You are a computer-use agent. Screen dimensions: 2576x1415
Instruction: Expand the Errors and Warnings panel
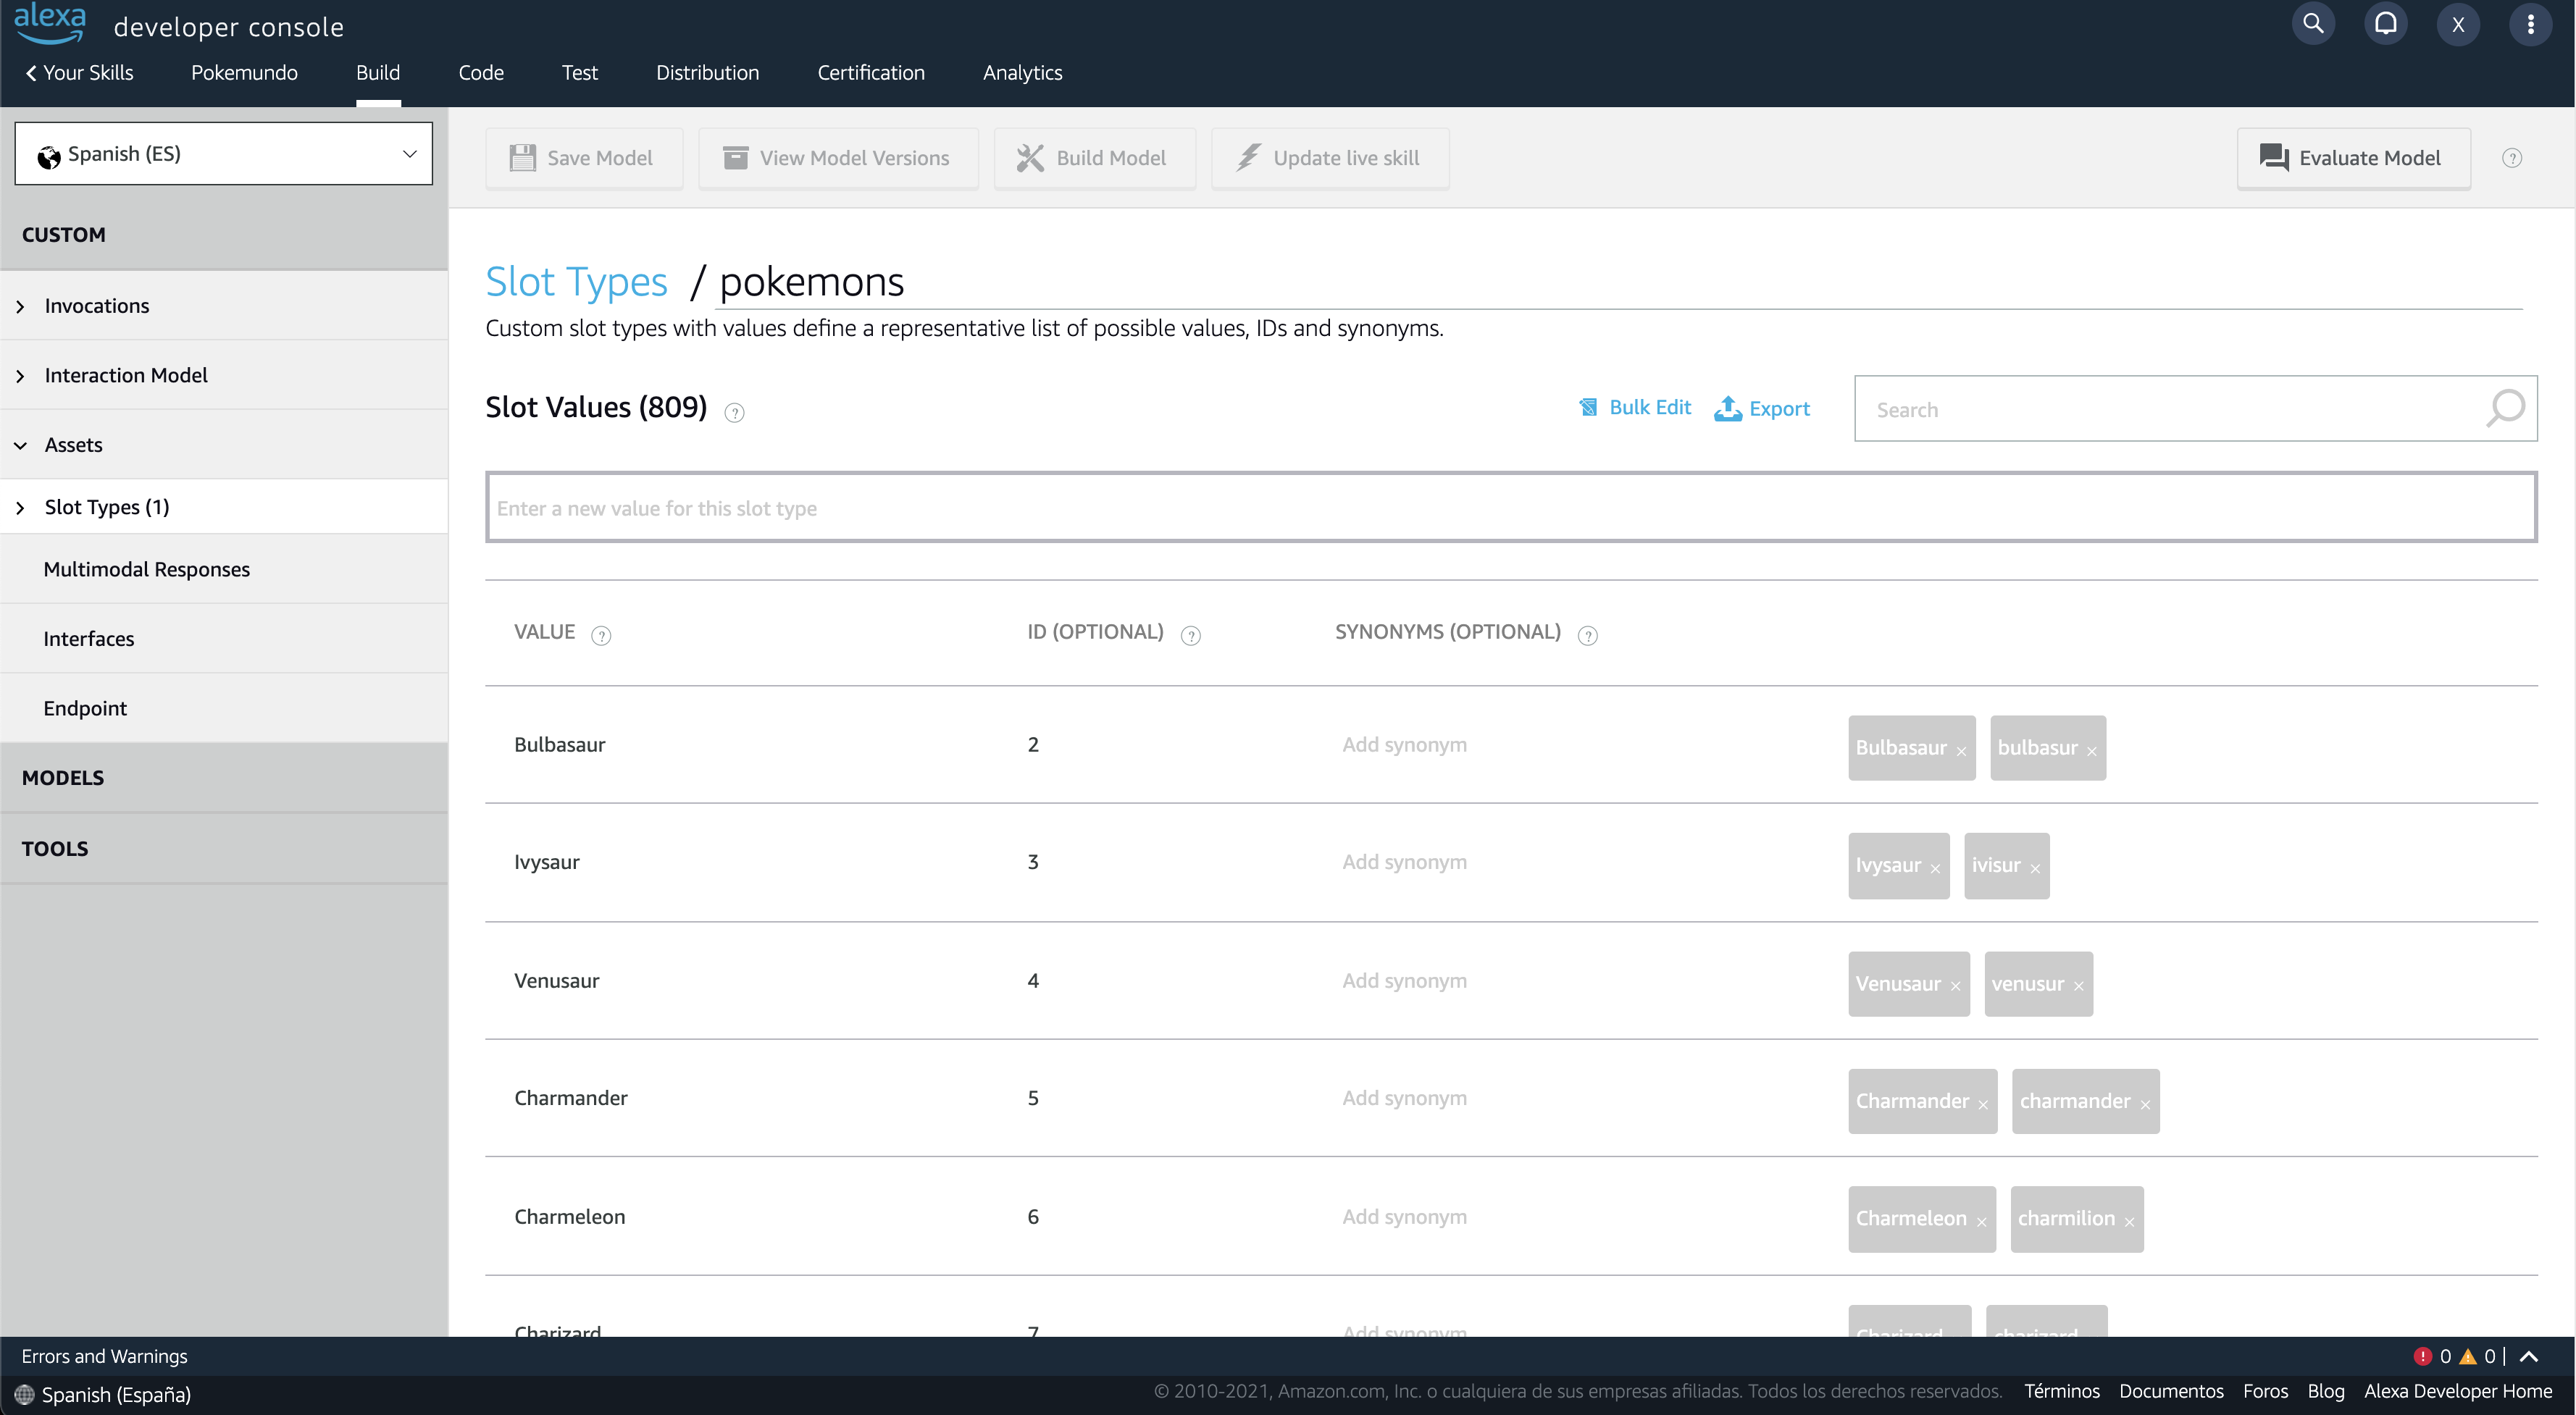2528,1356
